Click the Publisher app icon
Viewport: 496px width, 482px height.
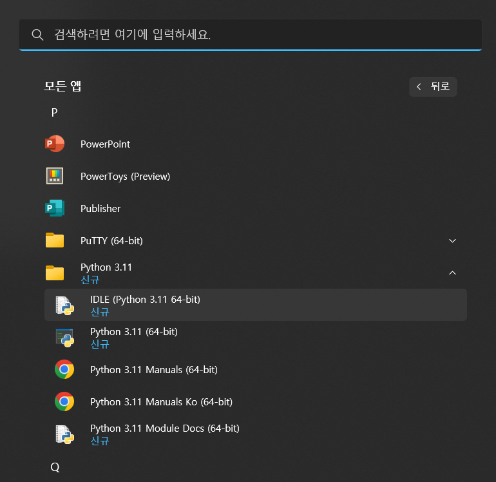[55, 208]
